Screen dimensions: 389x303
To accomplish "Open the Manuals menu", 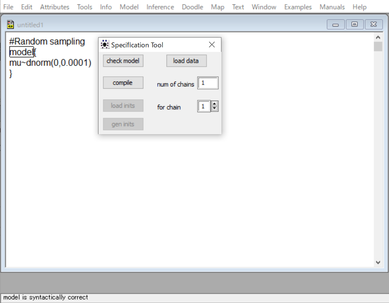I will coord(332,7).
